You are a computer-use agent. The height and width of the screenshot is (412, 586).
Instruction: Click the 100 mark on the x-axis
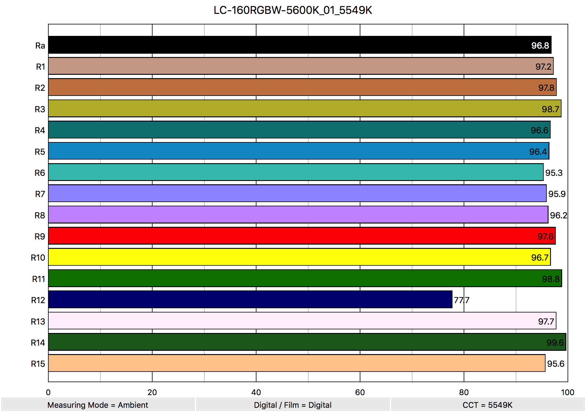(x=567, y=392)
